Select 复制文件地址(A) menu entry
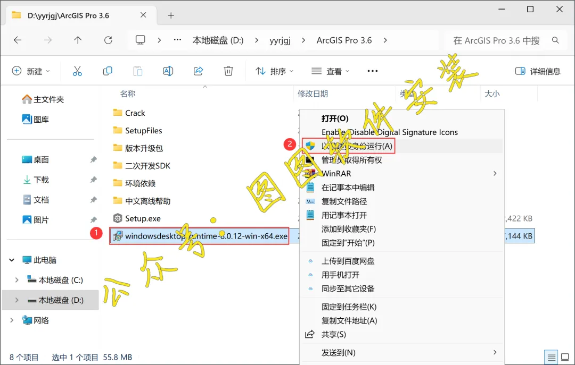 pos(402,321)
